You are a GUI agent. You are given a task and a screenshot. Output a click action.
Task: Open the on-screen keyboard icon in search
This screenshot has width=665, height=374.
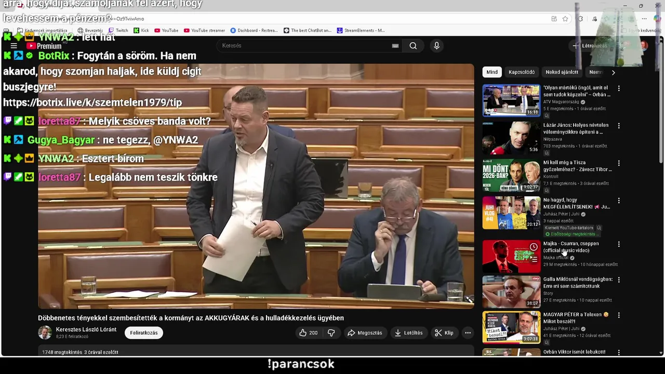[x=395, y=46]
